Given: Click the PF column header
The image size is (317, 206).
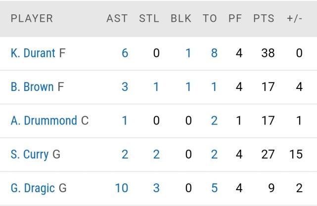Looking at the screenshot, I should pyautogui.click(x=235, y=18).
